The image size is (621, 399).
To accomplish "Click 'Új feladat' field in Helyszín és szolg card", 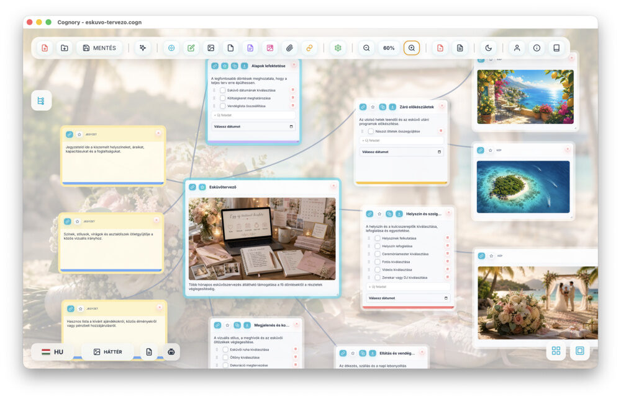I will (408, 287).
